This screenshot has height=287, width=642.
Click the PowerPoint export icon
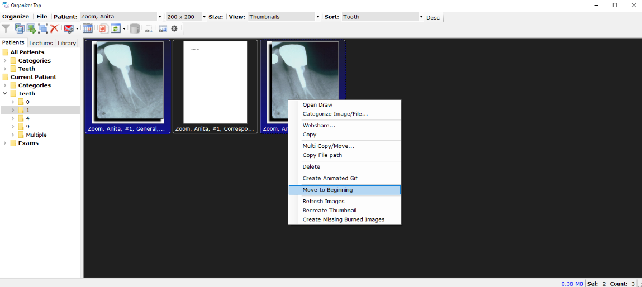(103, 28)
